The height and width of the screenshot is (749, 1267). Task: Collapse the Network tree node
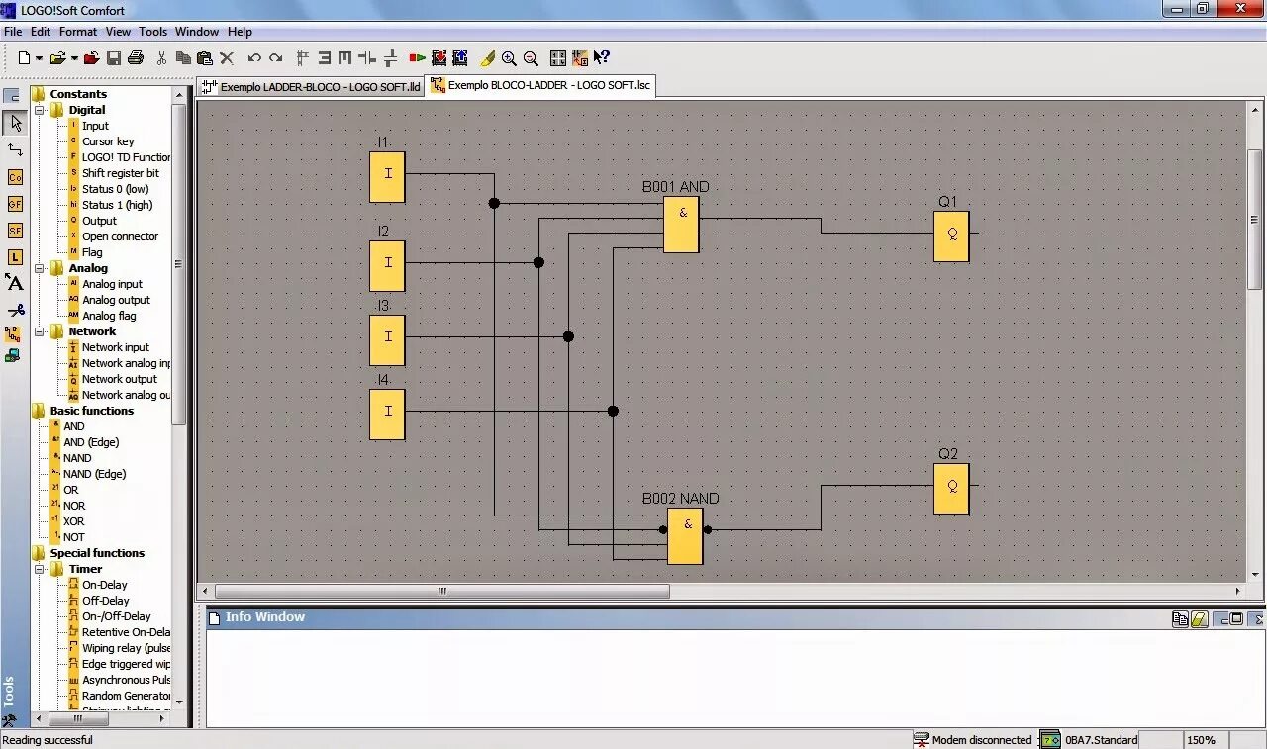coord(41,331)
